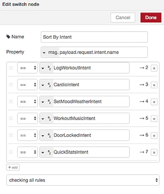Delete the QuickStatsIntent rule

pos(154,152)
